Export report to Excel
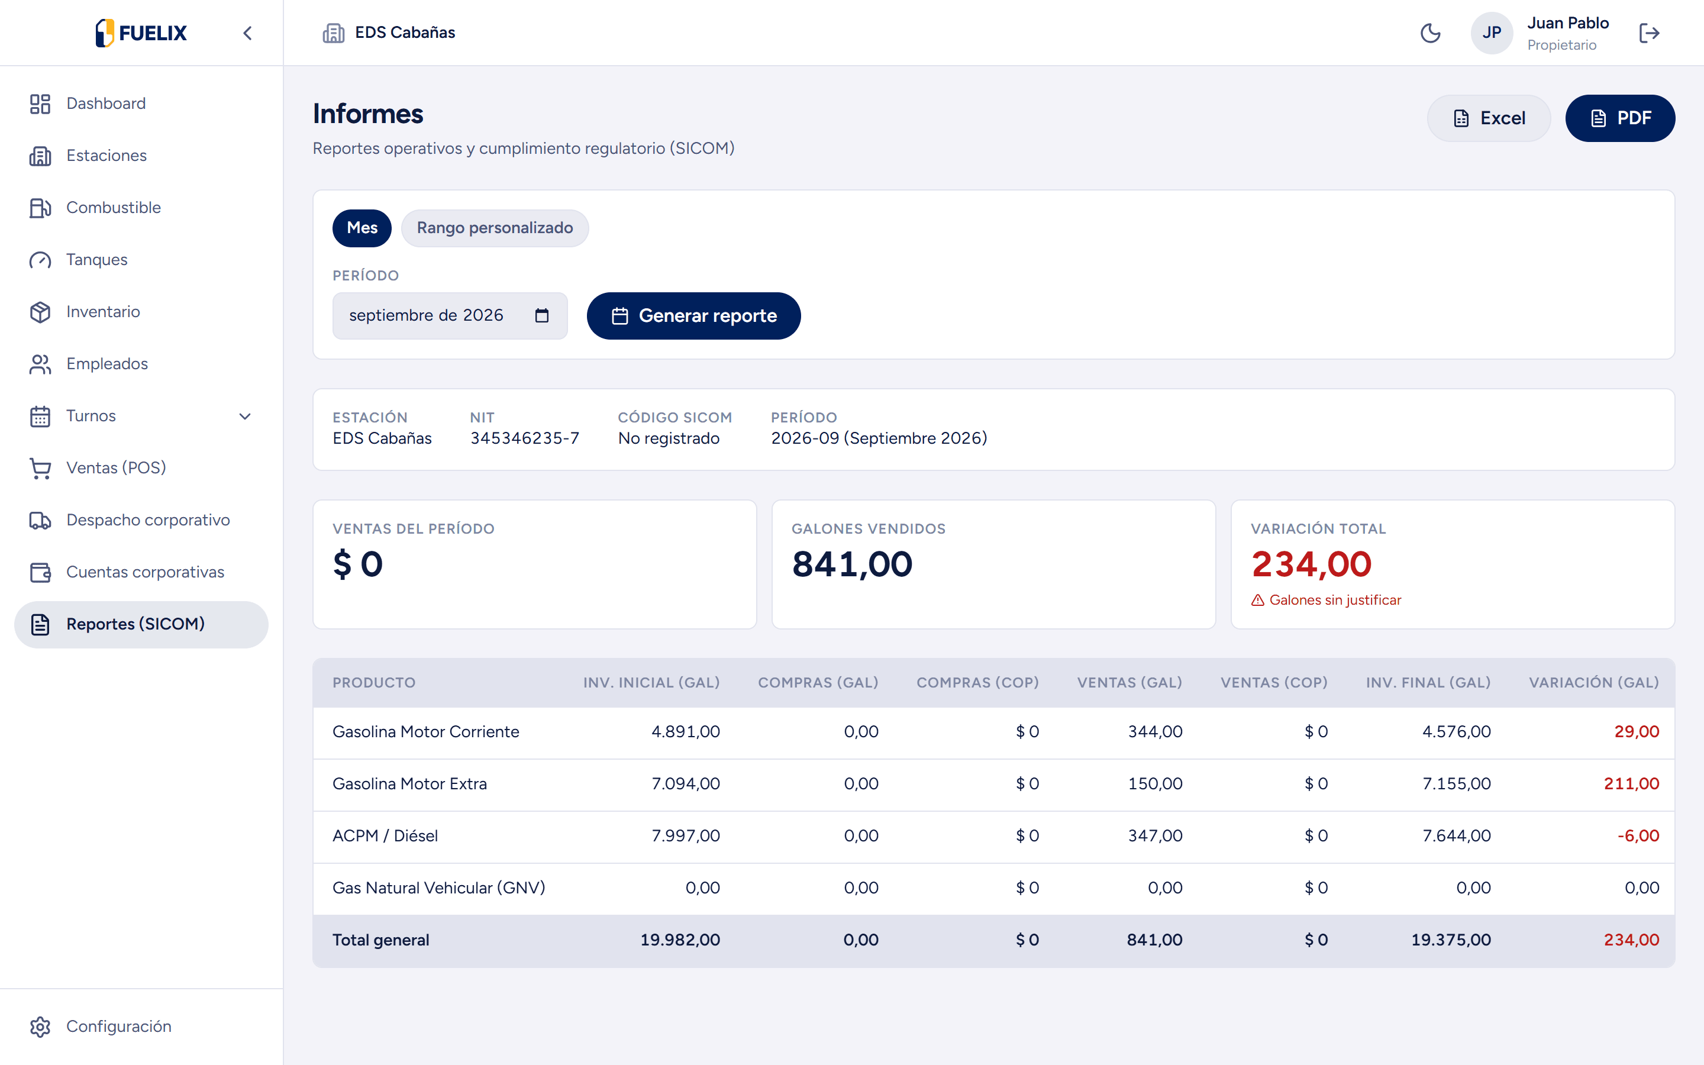1704x1065 pixels. [1489, 118]
